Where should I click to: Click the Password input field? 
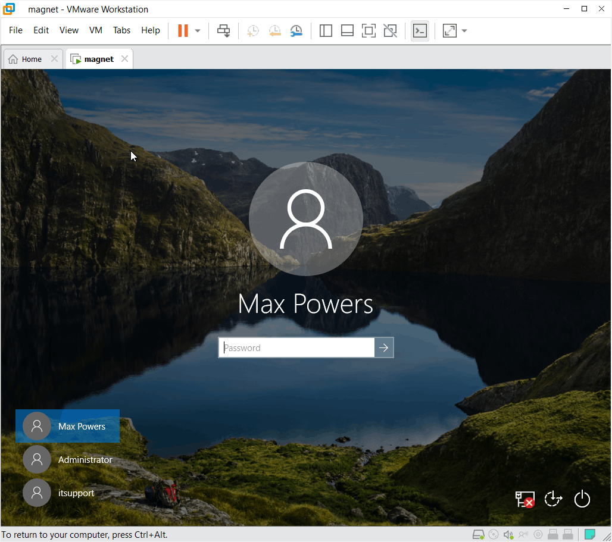pyautogui.click(x=296, y=347)
